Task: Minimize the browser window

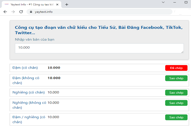Action: (174, 2)
